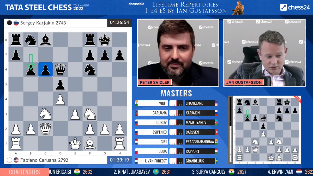Select the white queen on c2

click(x=45, y=128)
